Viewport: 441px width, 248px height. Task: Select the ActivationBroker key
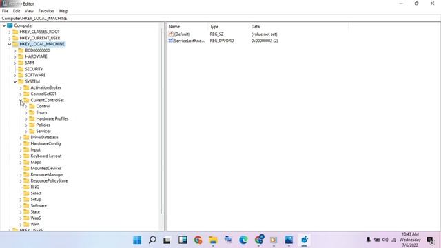click(x=46, y=87)
